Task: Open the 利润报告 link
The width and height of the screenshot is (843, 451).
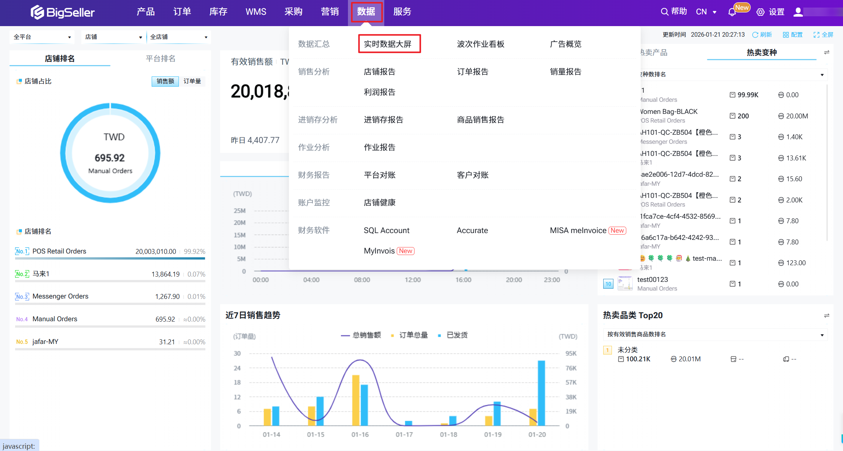Action: tap(379, 92)
